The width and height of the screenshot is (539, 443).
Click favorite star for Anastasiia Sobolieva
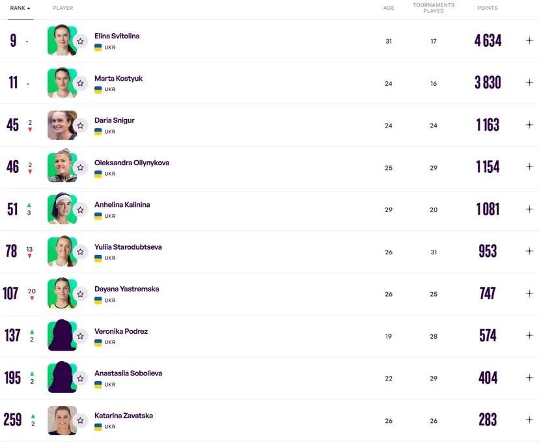(x=80, y=378)
